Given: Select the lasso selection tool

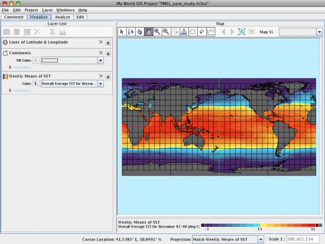Looking at the screenshot, I should click(x=202, y=32).
